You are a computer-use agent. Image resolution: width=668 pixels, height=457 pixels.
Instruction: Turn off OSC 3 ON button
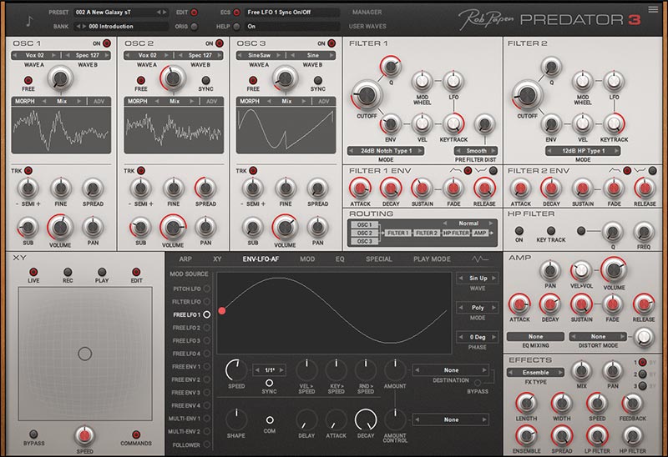[331, 43]
